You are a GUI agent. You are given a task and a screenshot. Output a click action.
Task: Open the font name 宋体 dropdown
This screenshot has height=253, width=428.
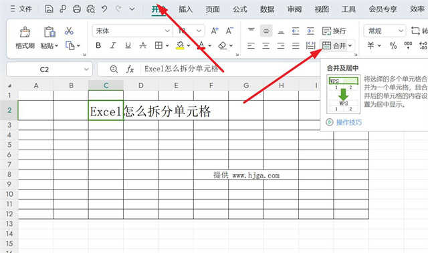[167, 31]
